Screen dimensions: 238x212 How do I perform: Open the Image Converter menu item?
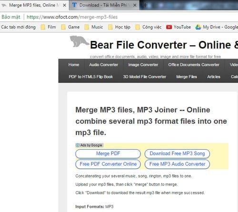pos(143,65)
